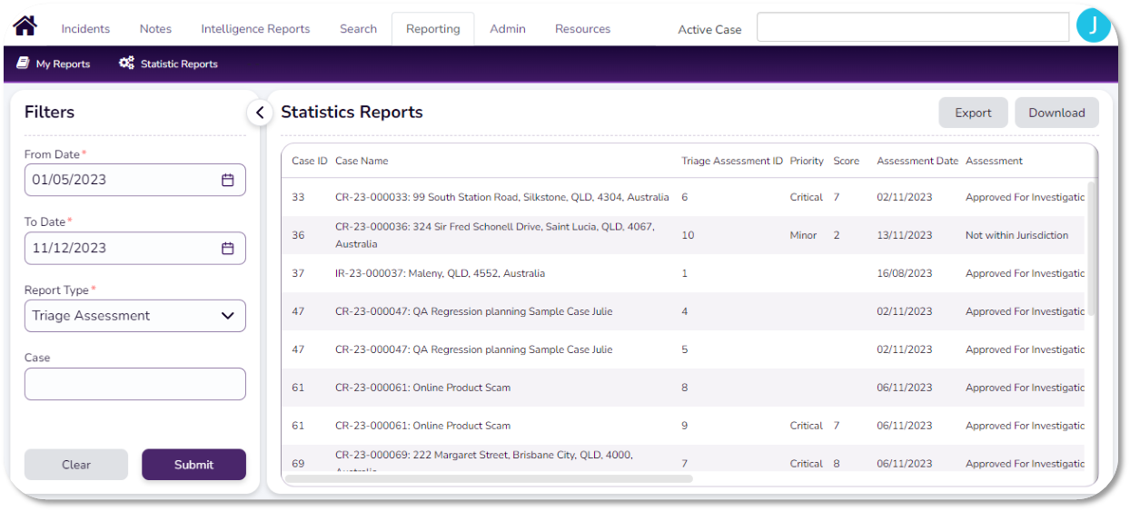The image size is (1130, 511).
Task: Click the vertical table scrollbar
Action: (x=1091, y=250)
